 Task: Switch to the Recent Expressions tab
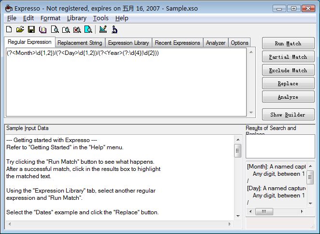[178, 43]
